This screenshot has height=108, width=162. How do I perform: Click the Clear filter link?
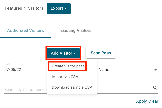(153, 101)
